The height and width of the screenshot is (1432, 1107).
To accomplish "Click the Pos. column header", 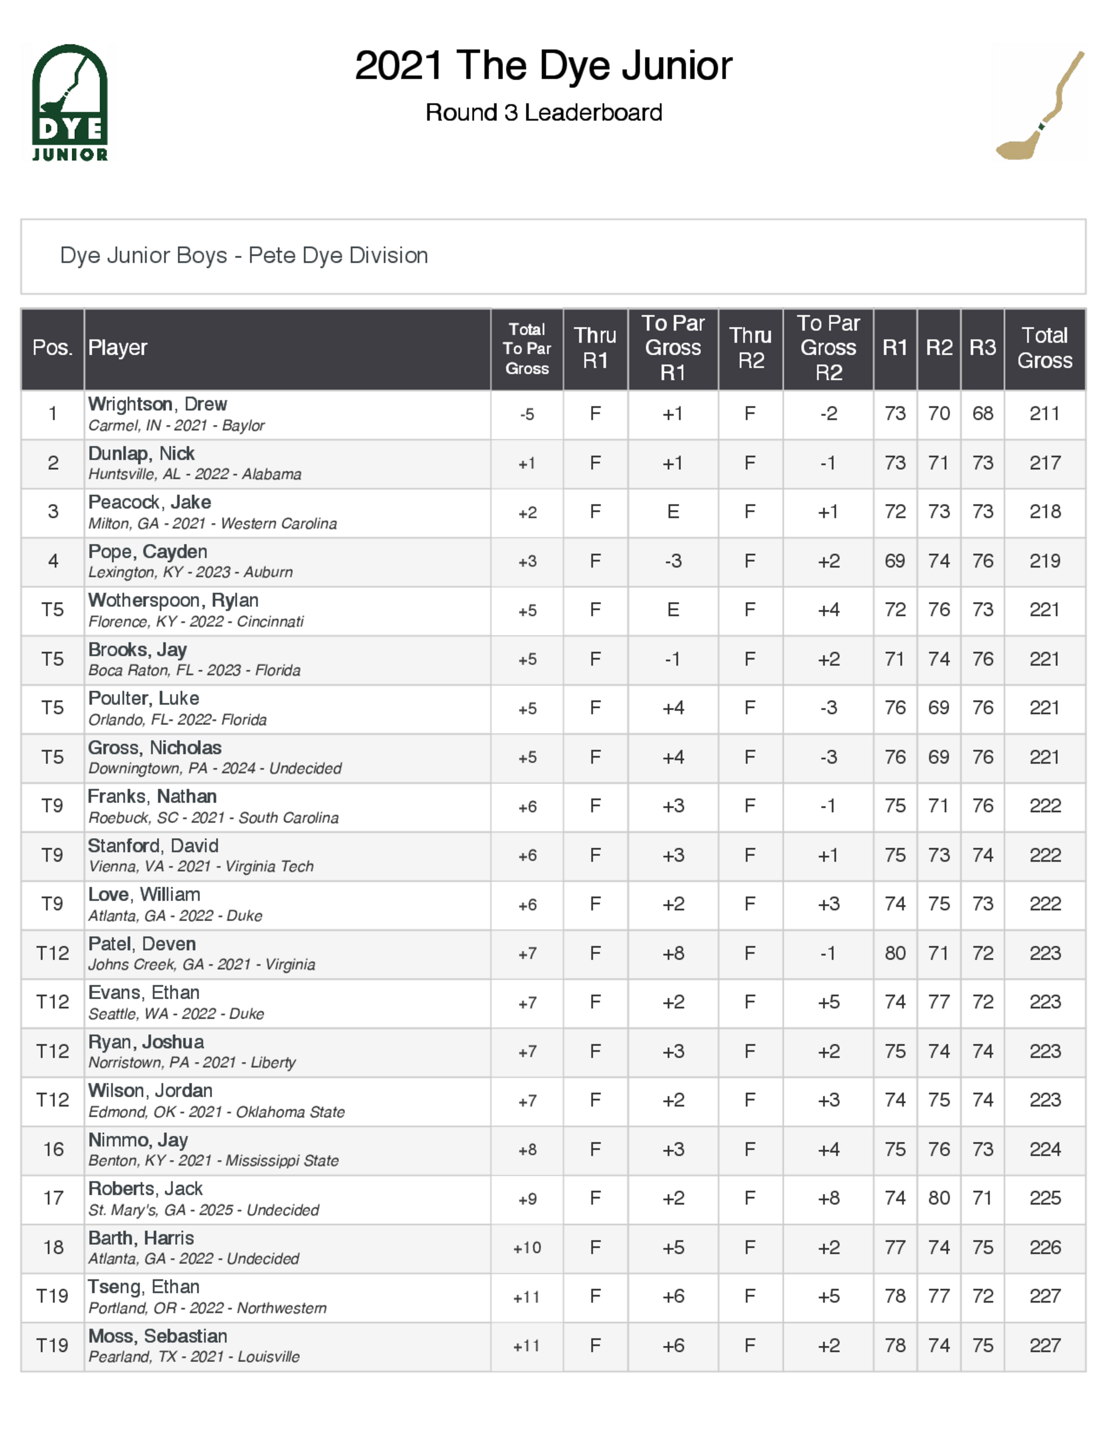I will (x=53, y=347).
